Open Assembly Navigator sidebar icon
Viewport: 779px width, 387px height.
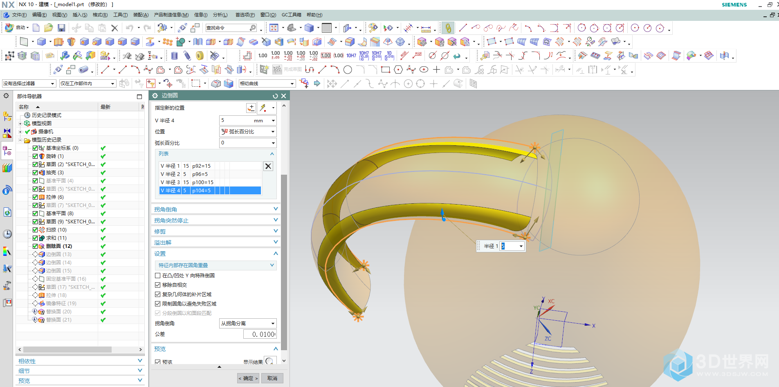click(x=7, y=116)
